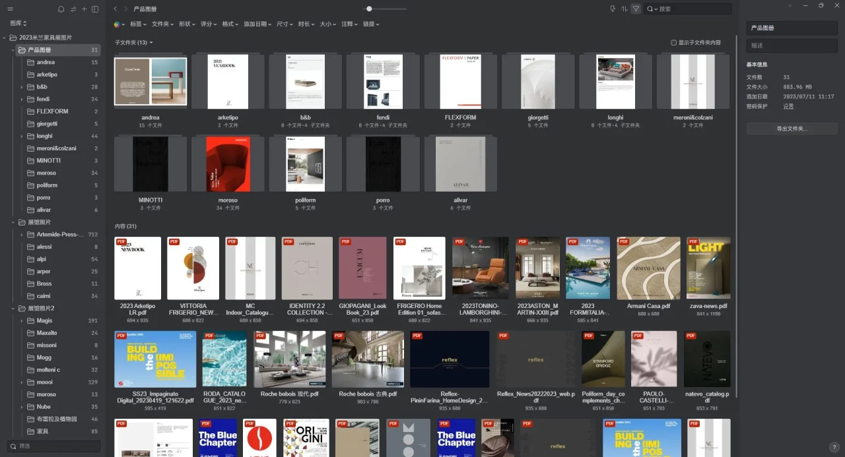Collapse the 展馆照片2 folder group
The height and width of the screenshot is (457, 845).
pyautogui.click(x=13, y=309)
